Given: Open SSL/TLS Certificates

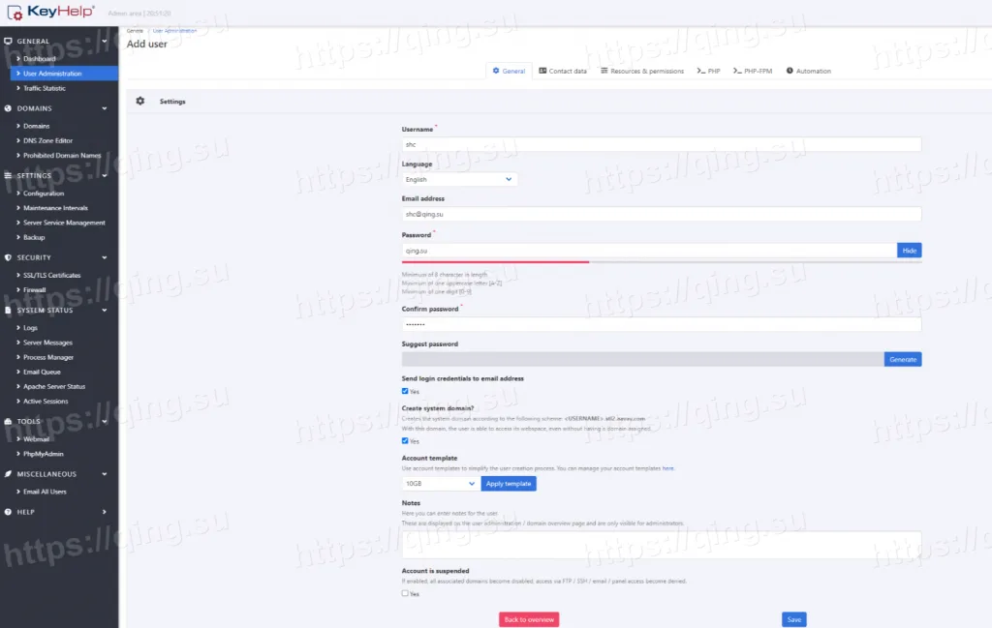Looking at the screenshot, I should point(52,276).
